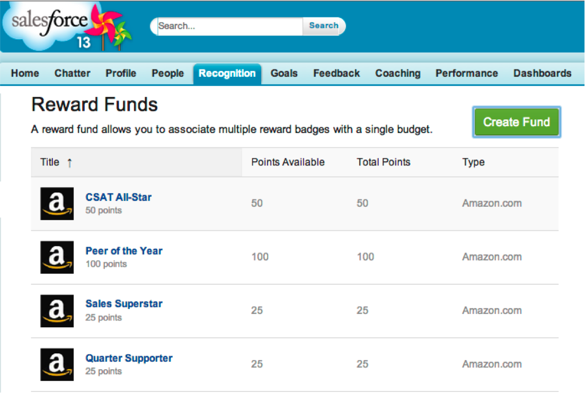Screen dimensions: 585x393
Task: Open the Peer of the Year link
Action: (x=124, y=251)
